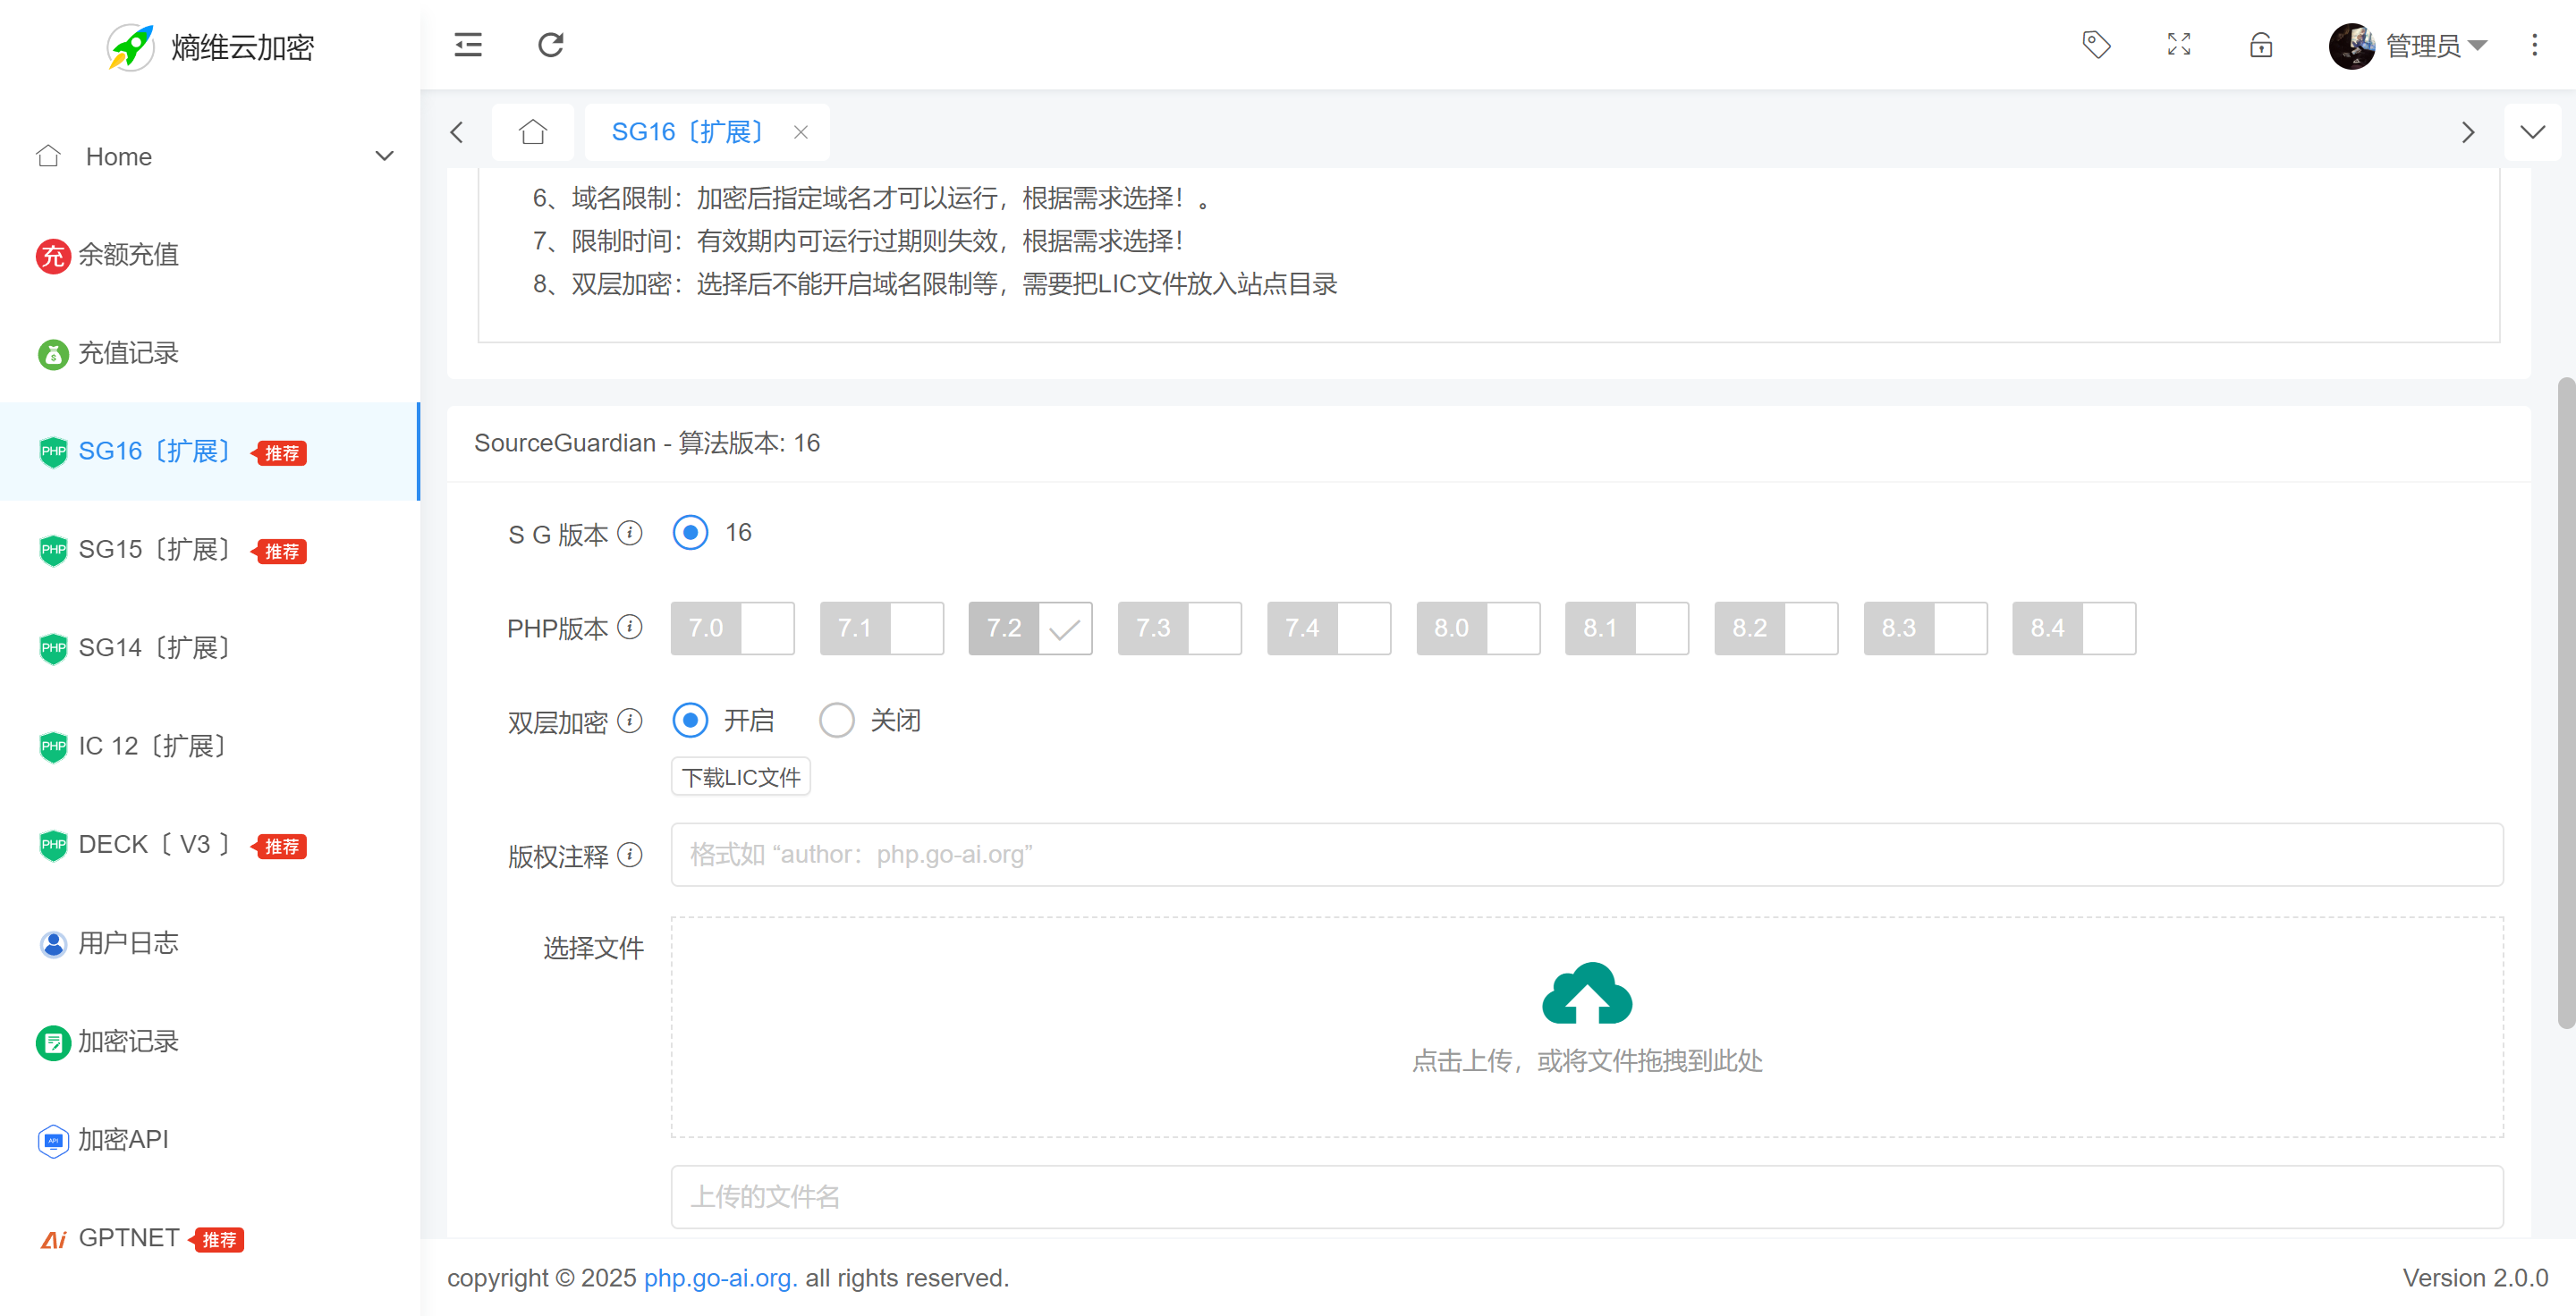Close the SG16〔扩展〕 tab

[x=800, y=132]
